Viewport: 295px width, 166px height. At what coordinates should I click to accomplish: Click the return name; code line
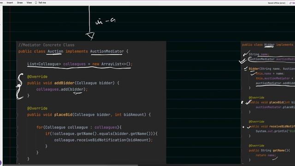click(265, 155)
